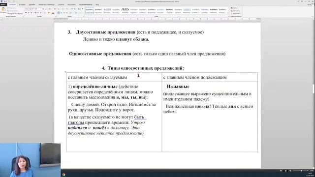Screen dimensions: 315x177
Task: Switch to Web Layout view in the status bar
Action: click(x=290, y=171)
